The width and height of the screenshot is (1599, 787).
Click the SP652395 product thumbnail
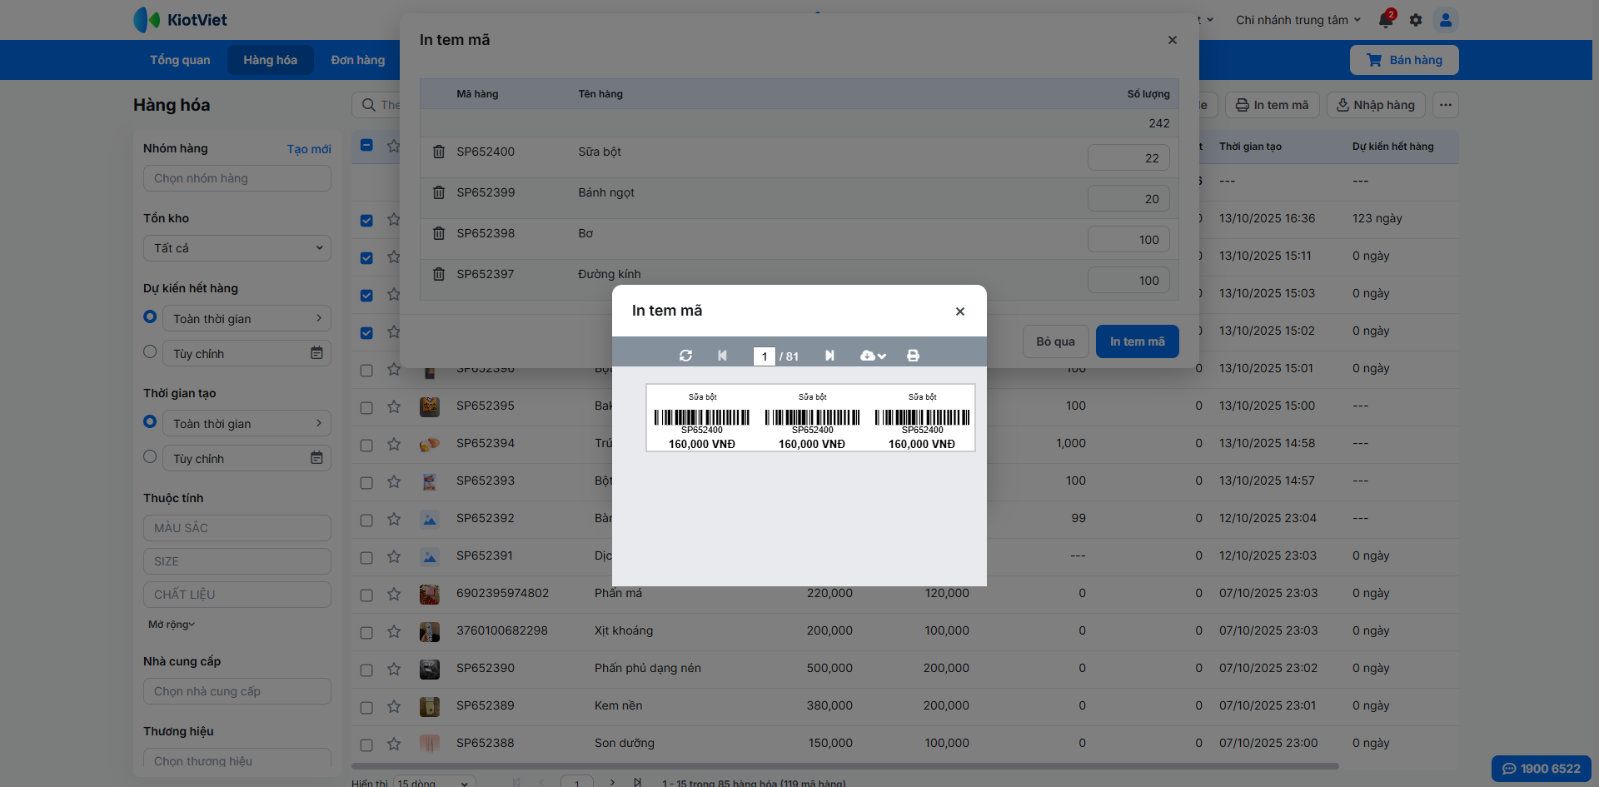point(430,406)
